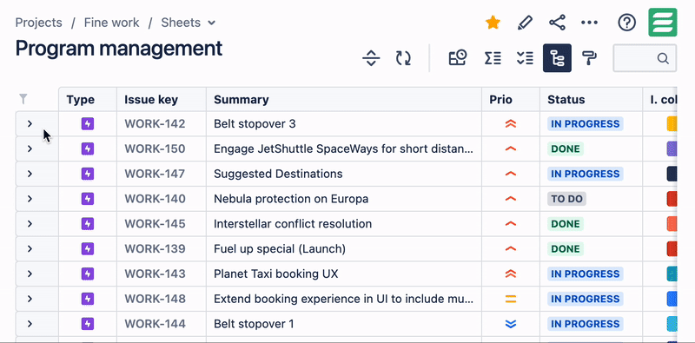The width and height of the screenshot is (695, 343).
Task: Toggle the hierarchy tree view button
Action: 557,58
